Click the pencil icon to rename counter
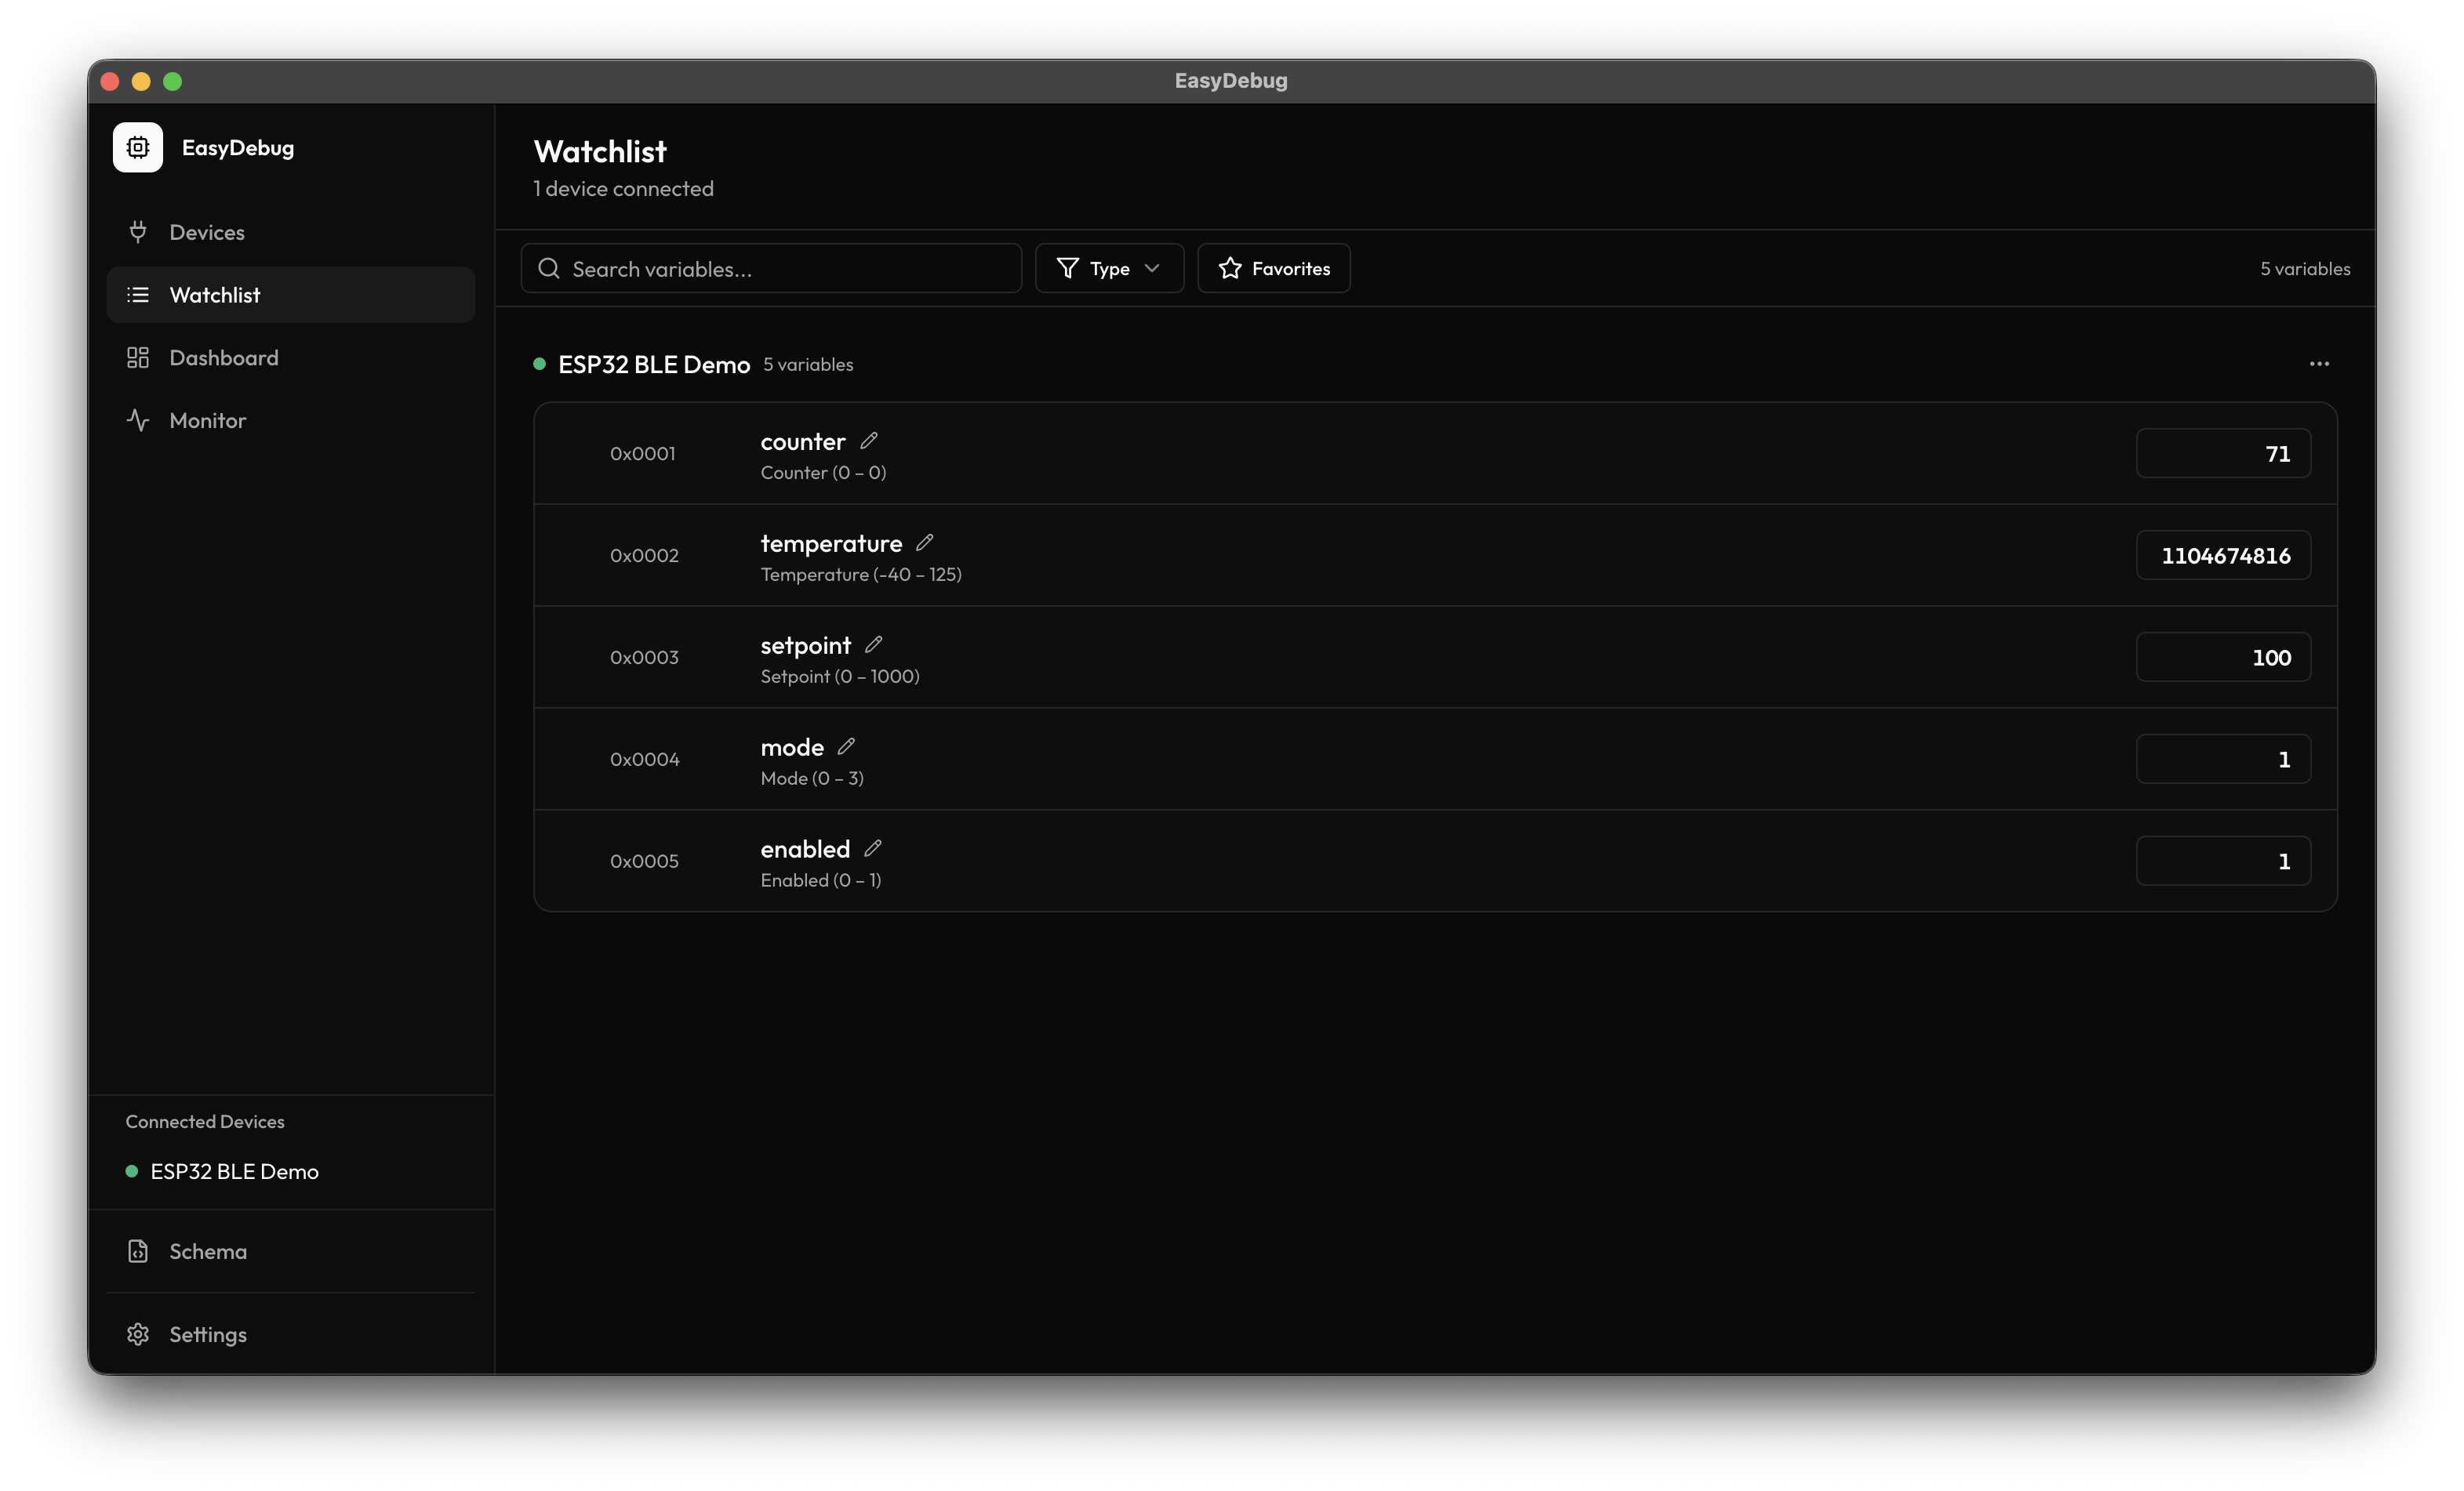This screenshot has width=2464, height=1491. pyautogui.click(x=868, y=439)
